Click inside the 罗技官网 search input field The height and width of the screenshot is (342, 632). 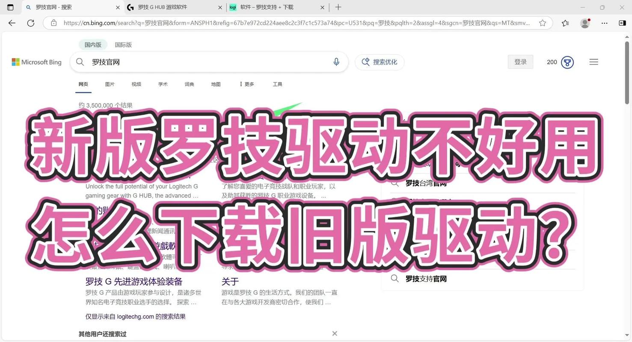point(193,62)
